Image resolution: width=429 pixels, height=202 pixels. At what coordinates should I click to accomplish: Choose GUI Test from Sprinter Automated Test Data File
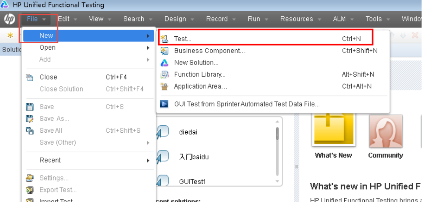273,104
